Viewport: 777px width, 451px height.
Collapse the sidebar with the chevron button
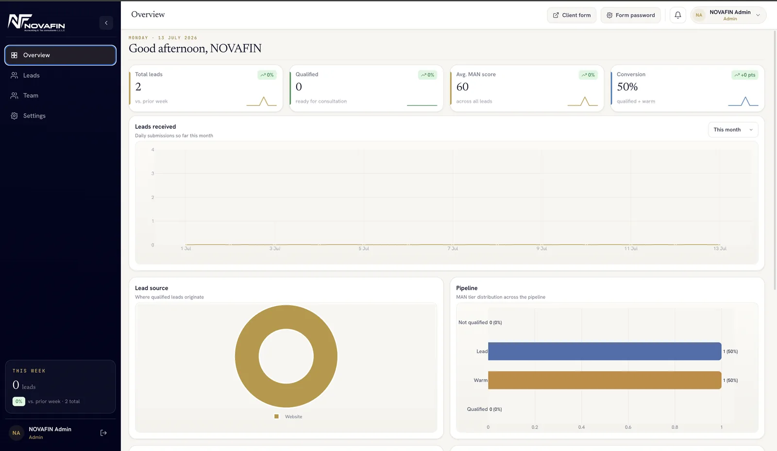point(106,23)
